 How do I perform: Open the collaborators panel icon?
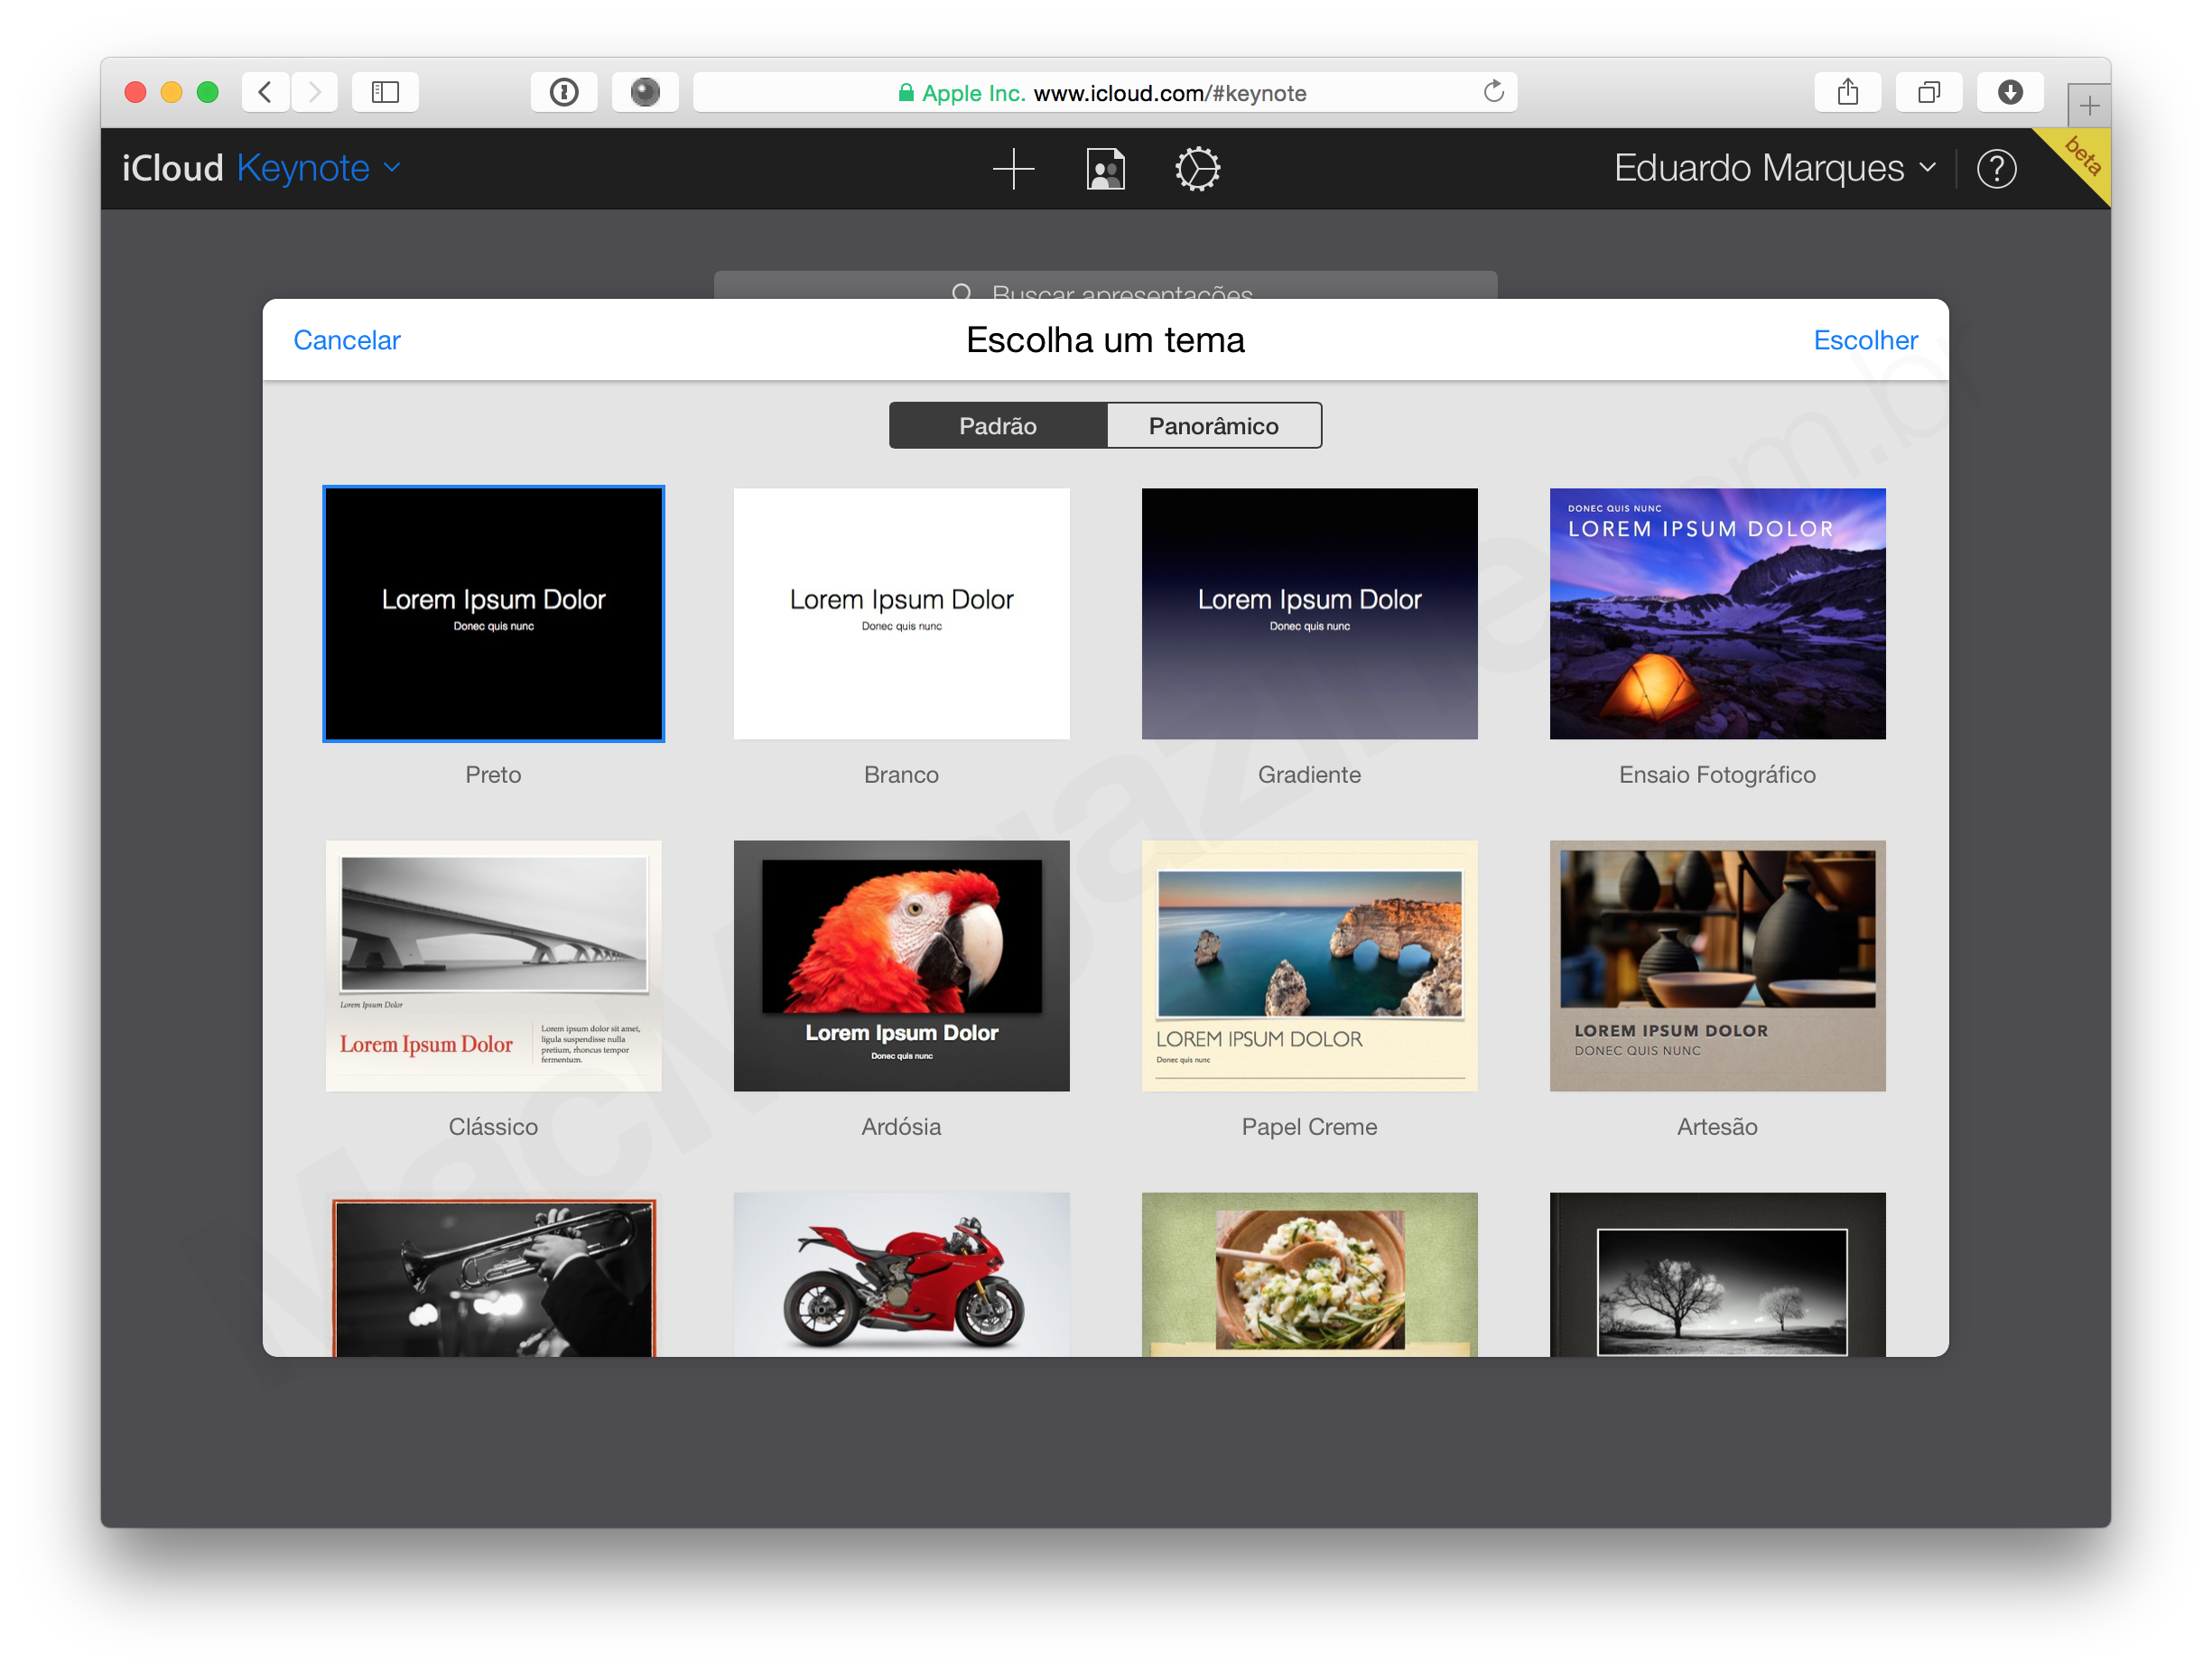point(1104,168)
